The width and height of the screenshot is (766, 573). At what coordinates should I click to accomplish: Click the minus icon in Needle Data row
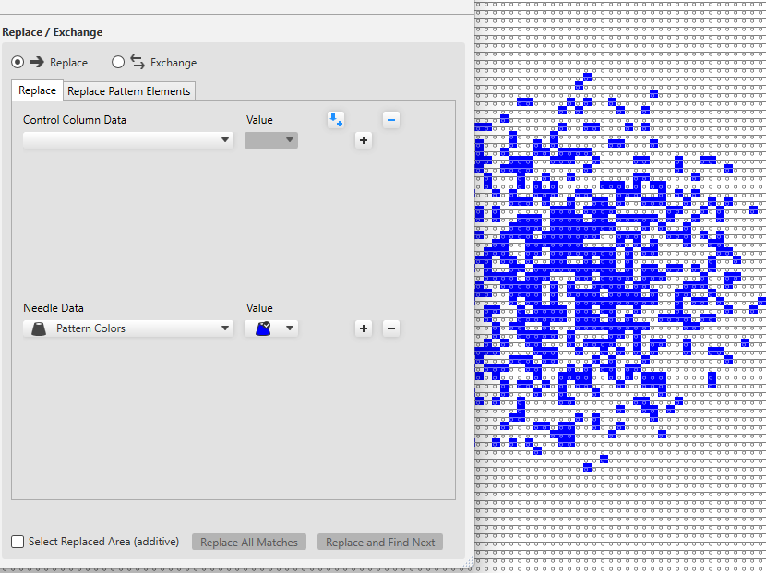point(390,328)
